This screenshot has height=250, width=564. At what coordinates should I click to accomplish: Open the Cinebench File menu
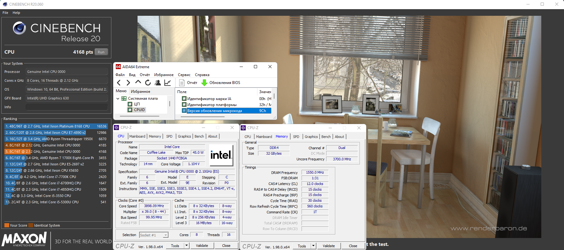tap(5, 13)
